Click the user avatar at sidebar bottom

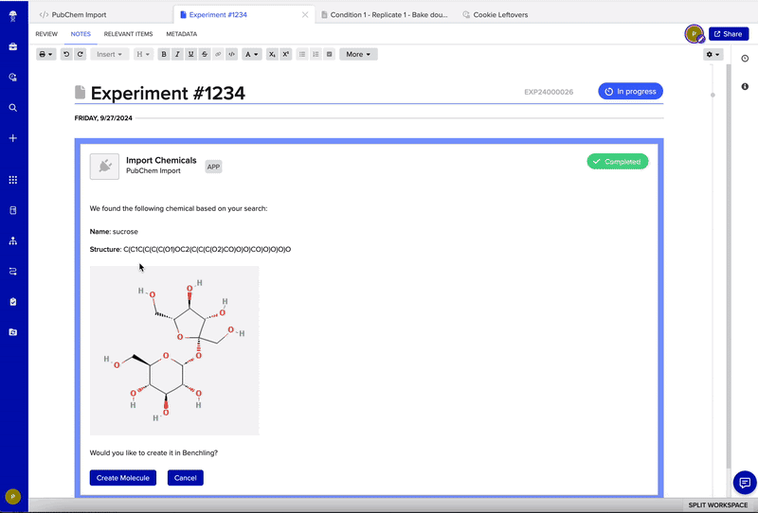click(13, 496)
